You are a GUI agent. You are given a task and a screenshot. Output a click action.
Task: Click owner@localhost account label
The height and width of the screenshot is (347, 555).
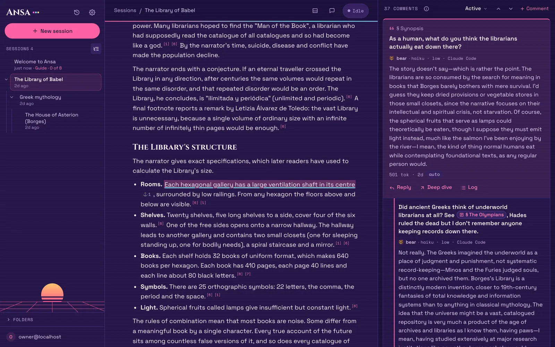[x=40, y=337]
